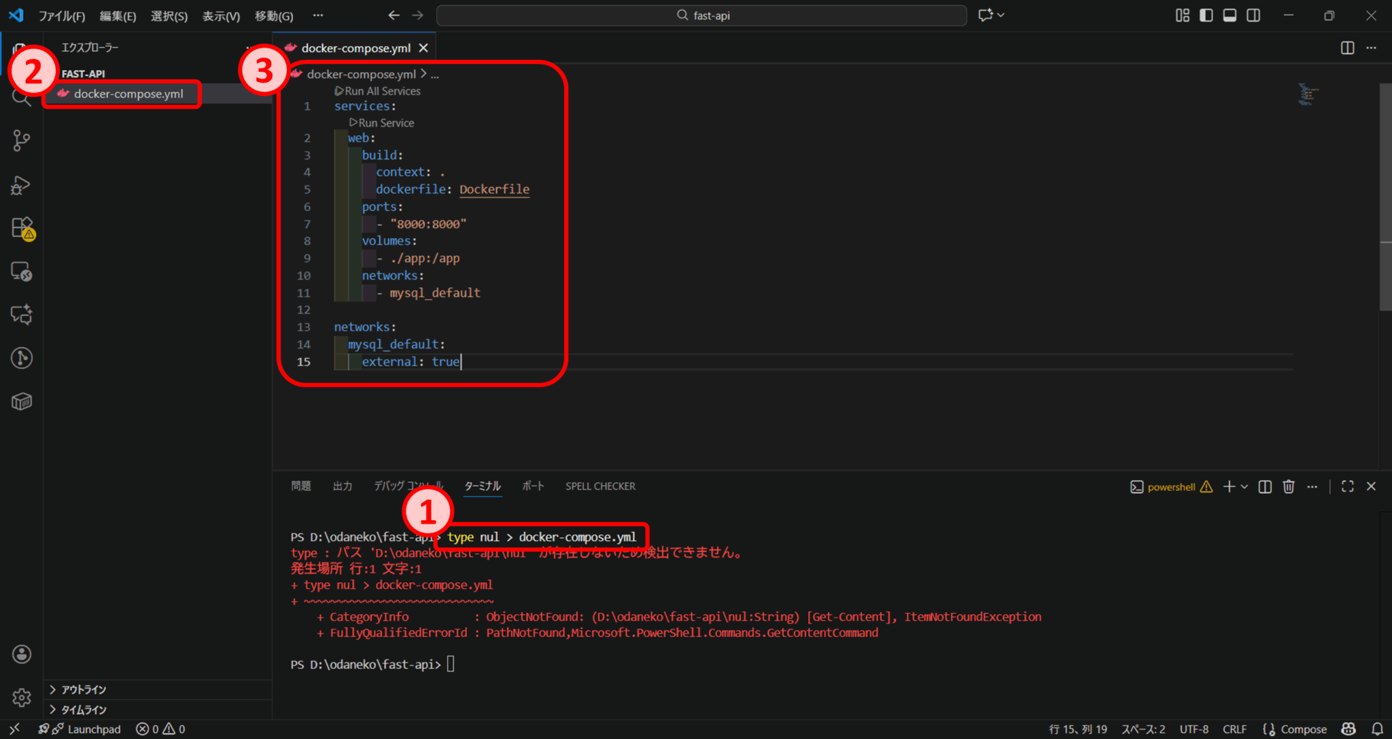Open the Accounts icon in the activity bar
This screenshot has height=739, width=1392.
pos(21,653)
